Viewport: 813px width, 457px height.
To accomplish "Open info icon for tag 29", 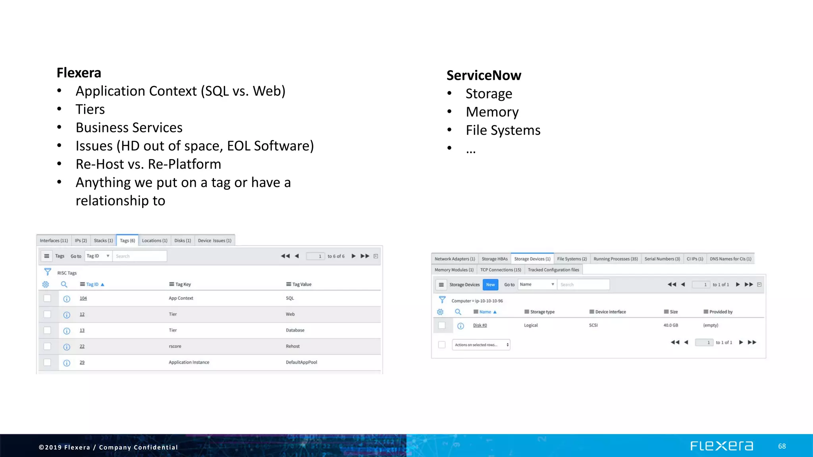I will (x=67, y=363).
